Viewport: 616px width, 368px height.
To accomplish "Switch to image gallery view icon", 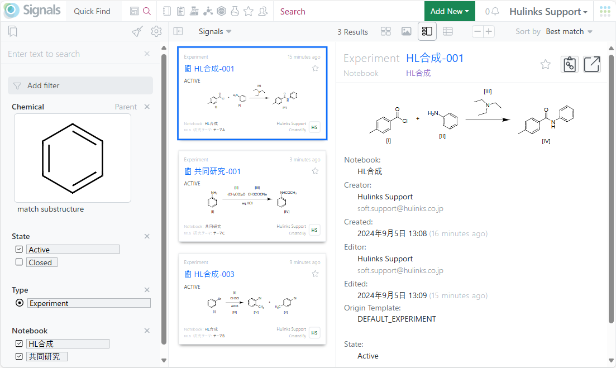I will click(407, 32).
